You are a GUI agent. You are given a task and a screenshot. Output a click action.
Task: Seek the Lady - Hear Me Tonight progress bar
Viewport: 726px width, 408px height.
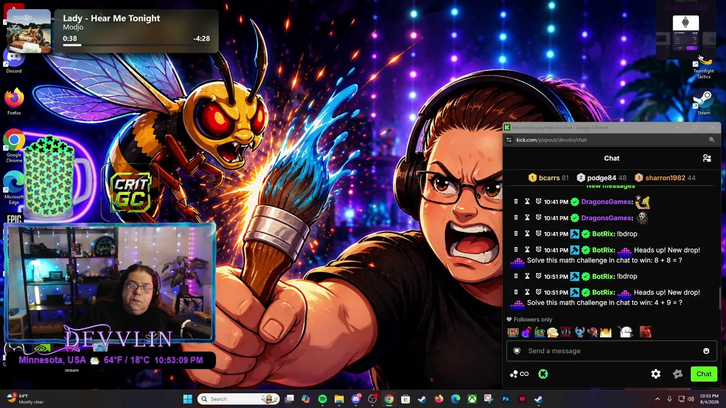136,45
